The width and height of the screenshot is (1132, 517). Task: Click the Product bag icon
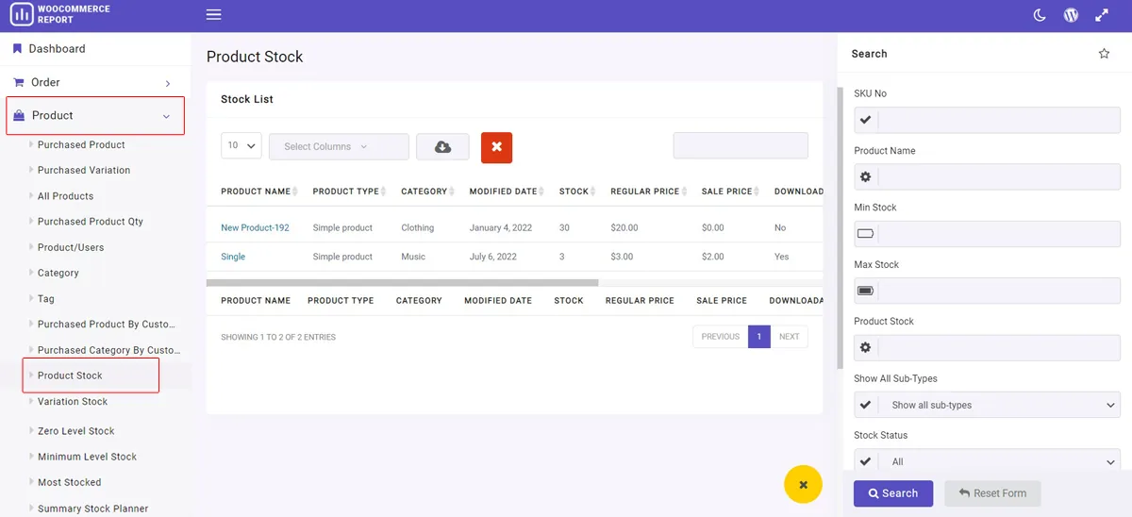pyautogui.click(x=19, y=115)
